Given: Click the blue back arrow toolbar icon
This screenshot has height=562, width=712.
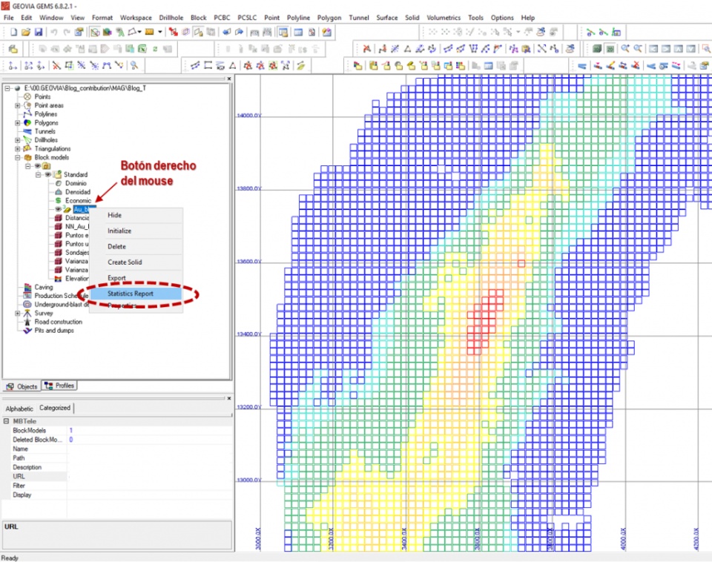Looking at the screenshot, I should pos(226,32).
